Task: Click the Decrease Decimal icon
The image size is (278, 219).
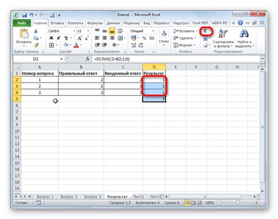Action: point(141,45)
